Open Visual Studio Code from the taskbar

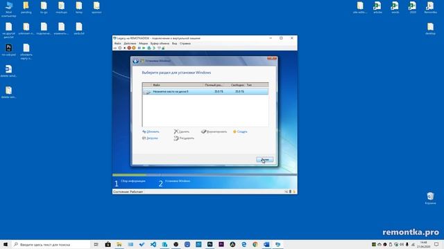click(x=153, y=244)
